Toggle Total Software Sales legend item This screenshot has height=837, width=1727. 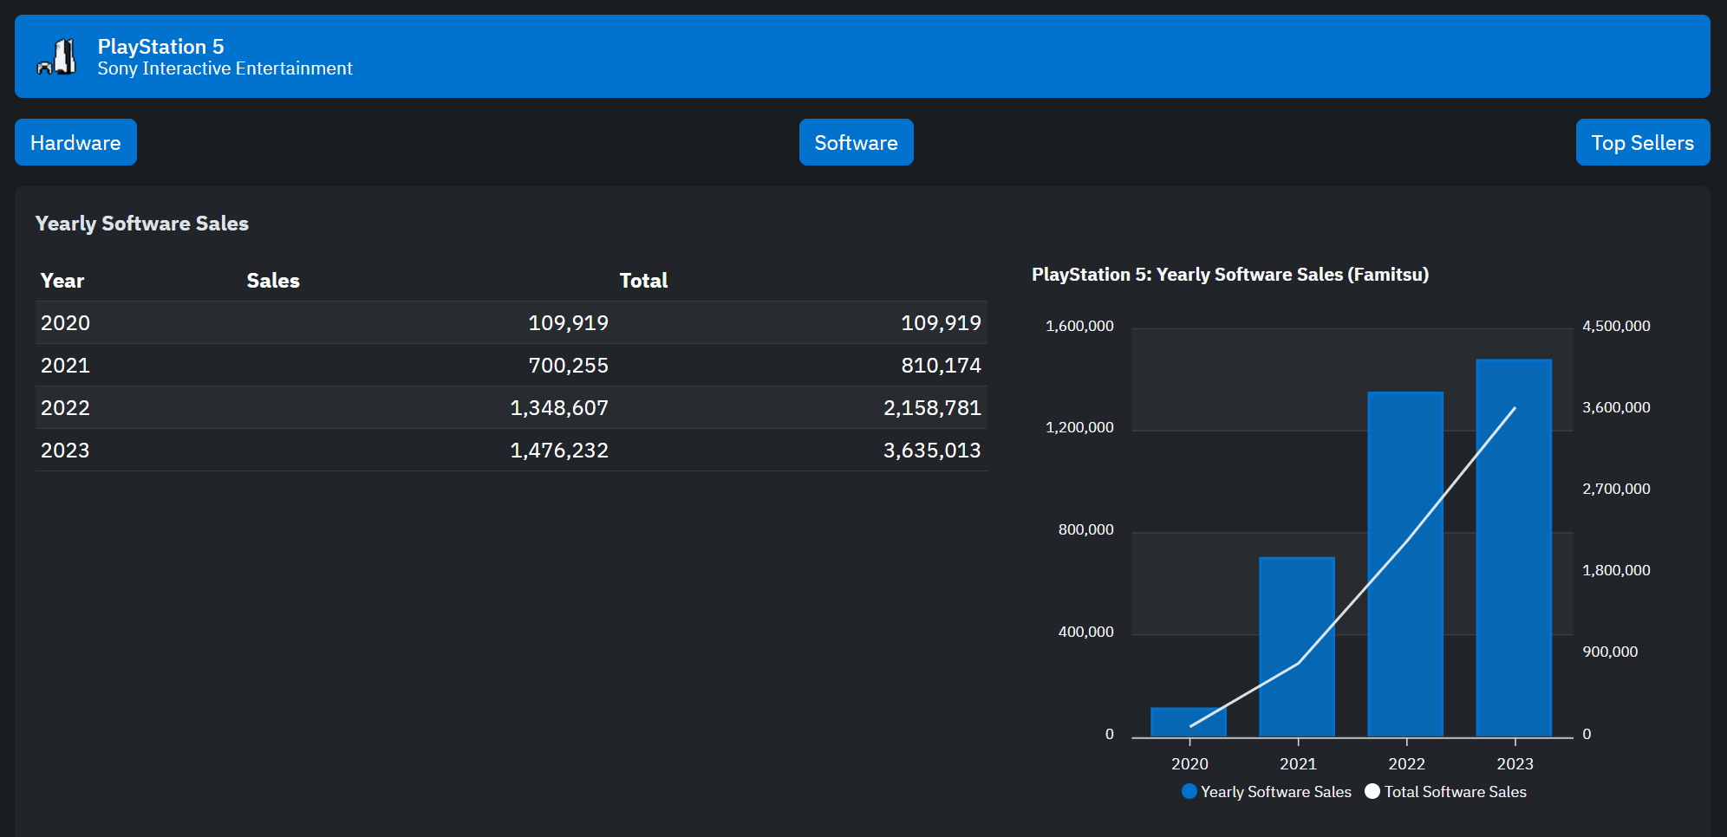[x=1445, y=791]
